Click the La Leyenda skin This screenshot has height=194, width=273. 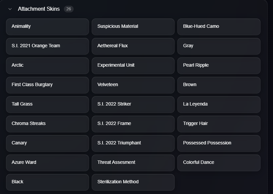[x=218, y=104]
